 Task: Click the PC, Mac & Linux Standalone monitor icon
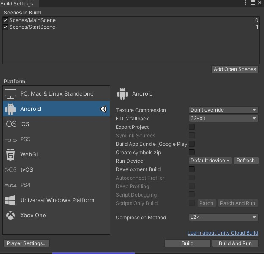11,94
